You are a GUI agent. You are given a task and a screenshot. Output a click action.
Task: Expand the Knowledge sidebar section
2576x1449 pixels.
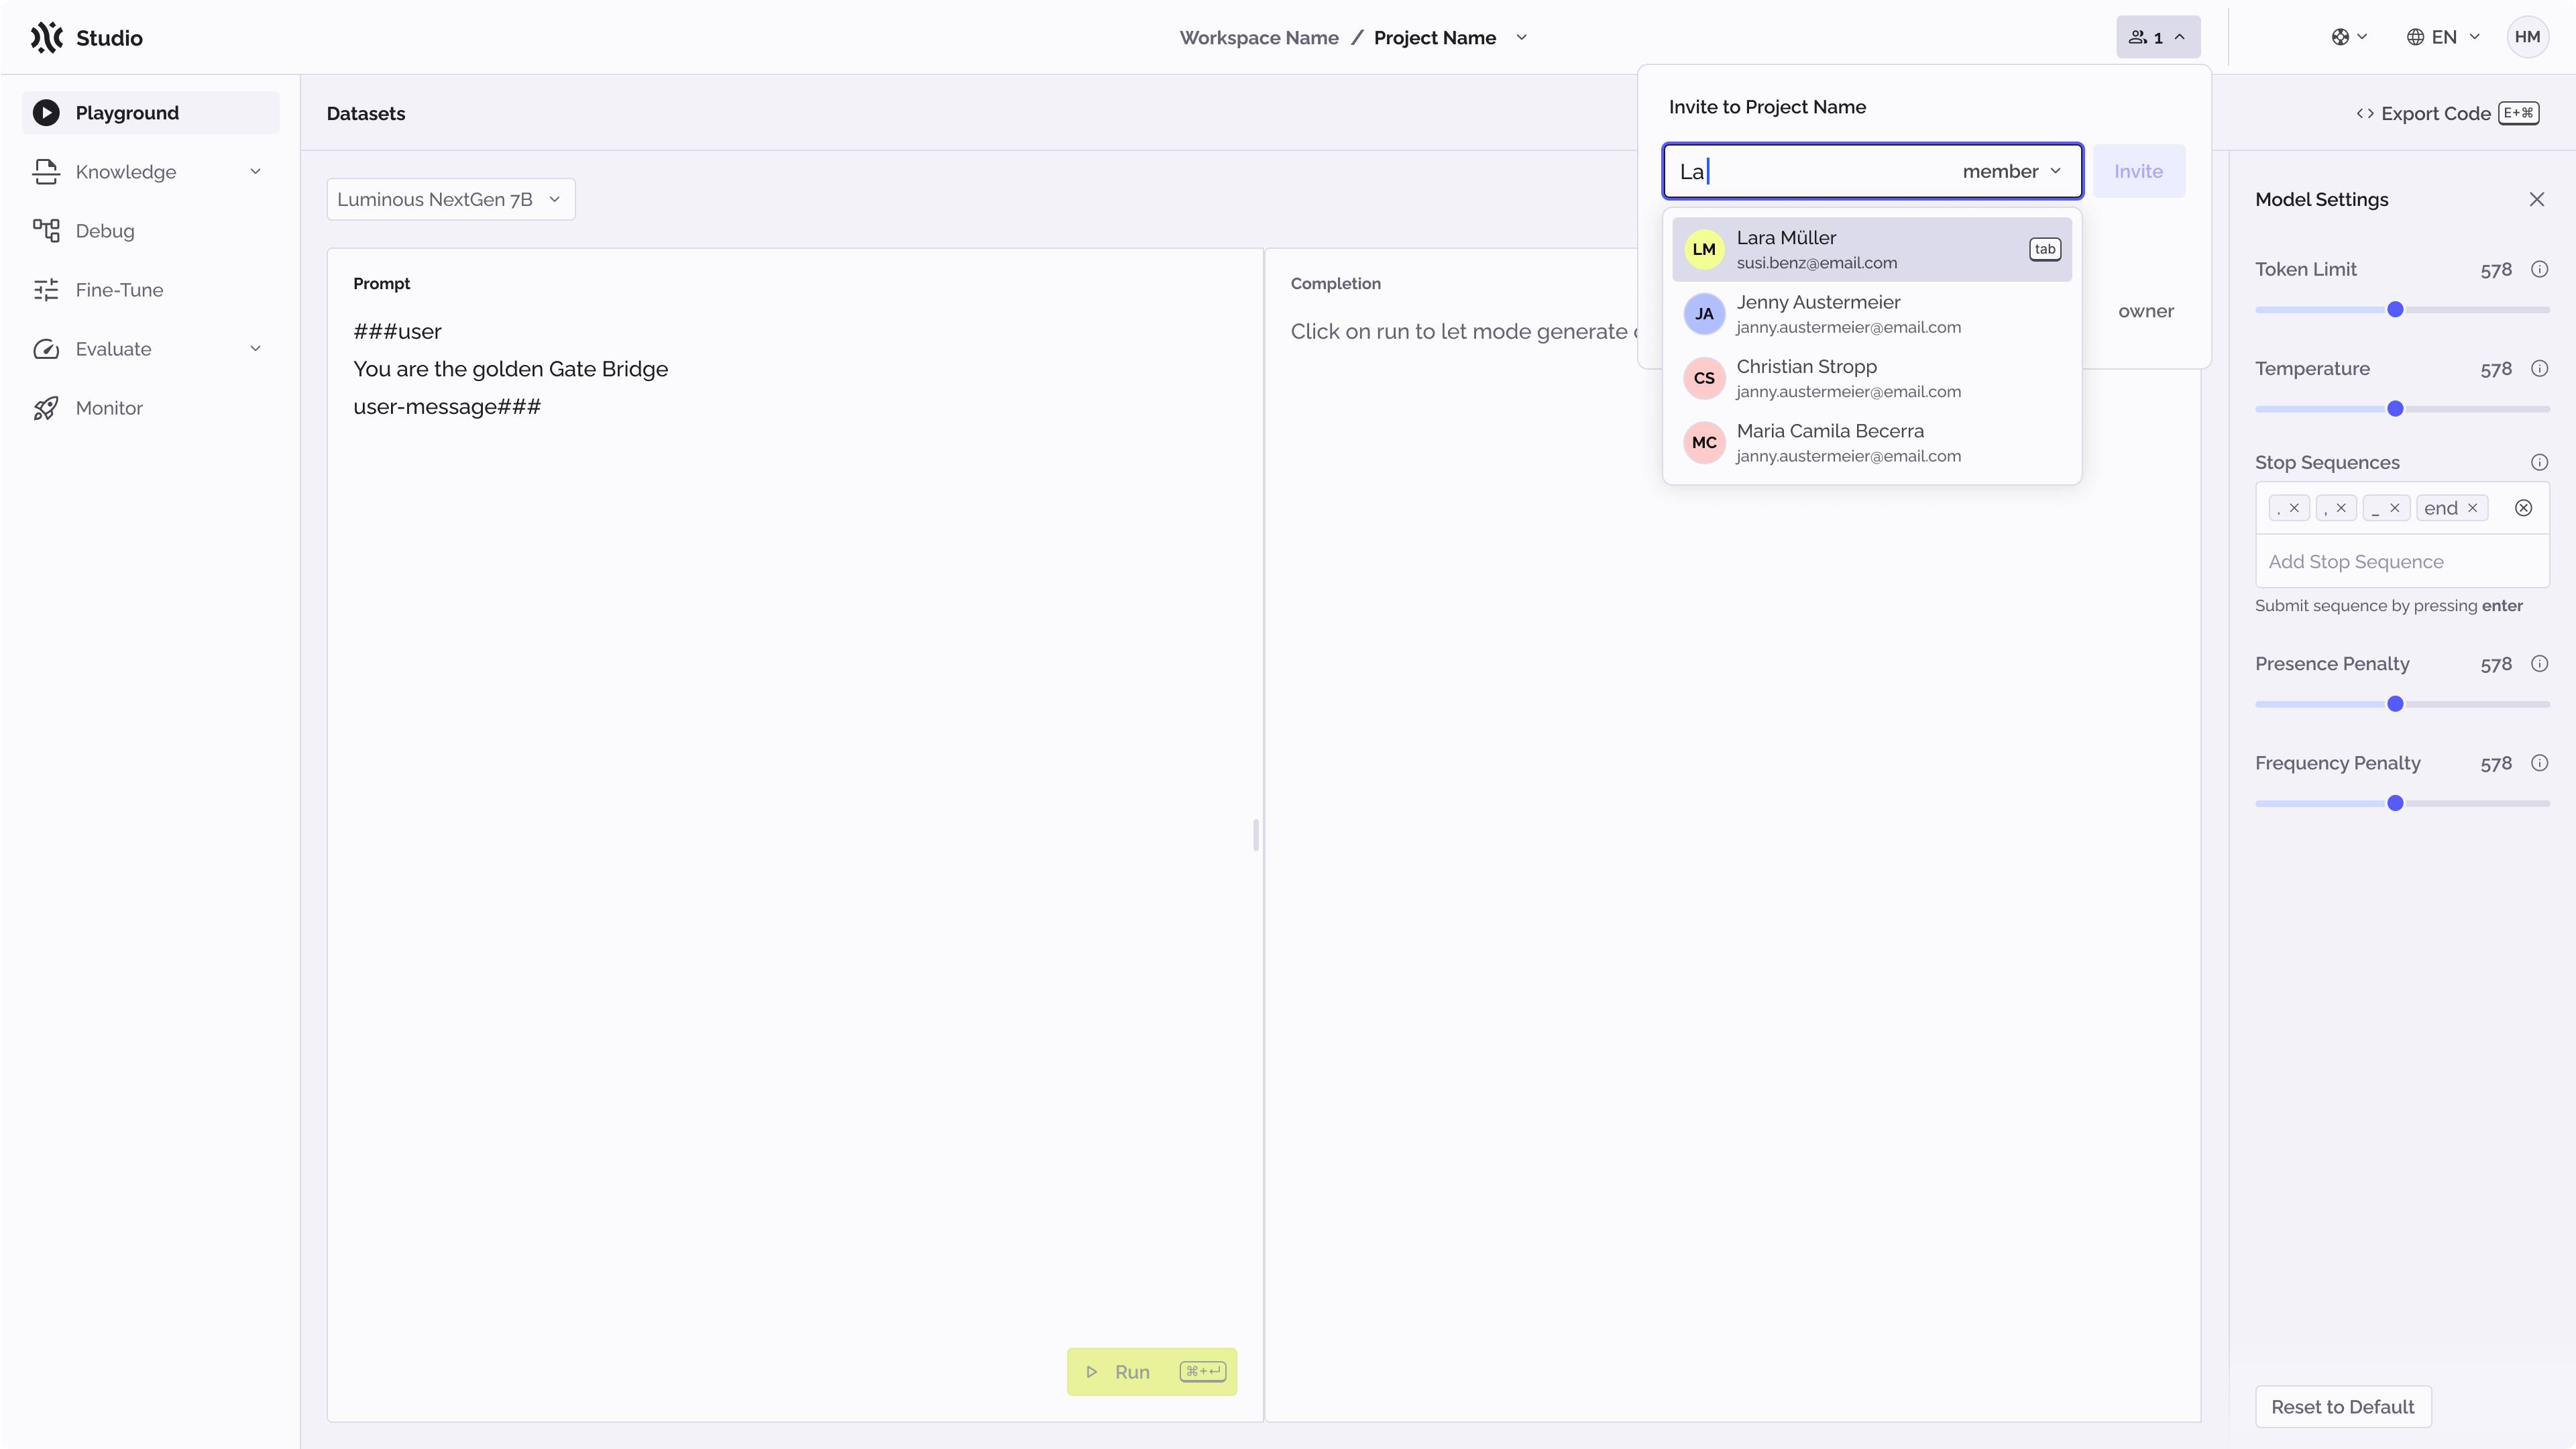click(x=127, y=171)
